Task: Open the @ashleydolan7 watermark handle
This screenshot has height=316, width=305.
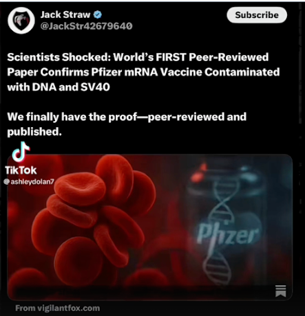Action: pos(29,182)
